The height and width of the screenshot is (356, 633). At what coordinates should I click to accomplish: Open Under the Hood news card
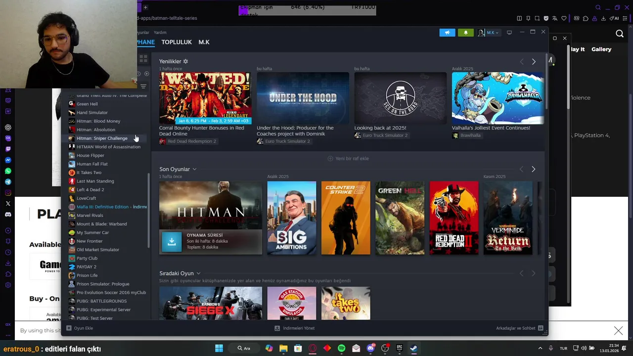pos(303,98)
